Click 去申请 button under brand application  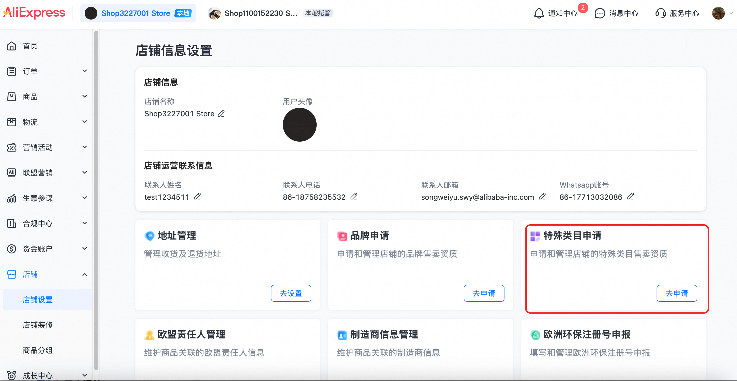pyautogui.click(x=484, y=293)
